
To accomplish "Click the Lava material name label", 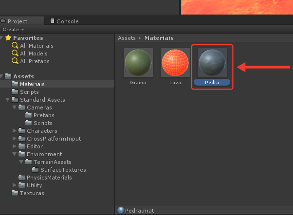I will [175, 83].
